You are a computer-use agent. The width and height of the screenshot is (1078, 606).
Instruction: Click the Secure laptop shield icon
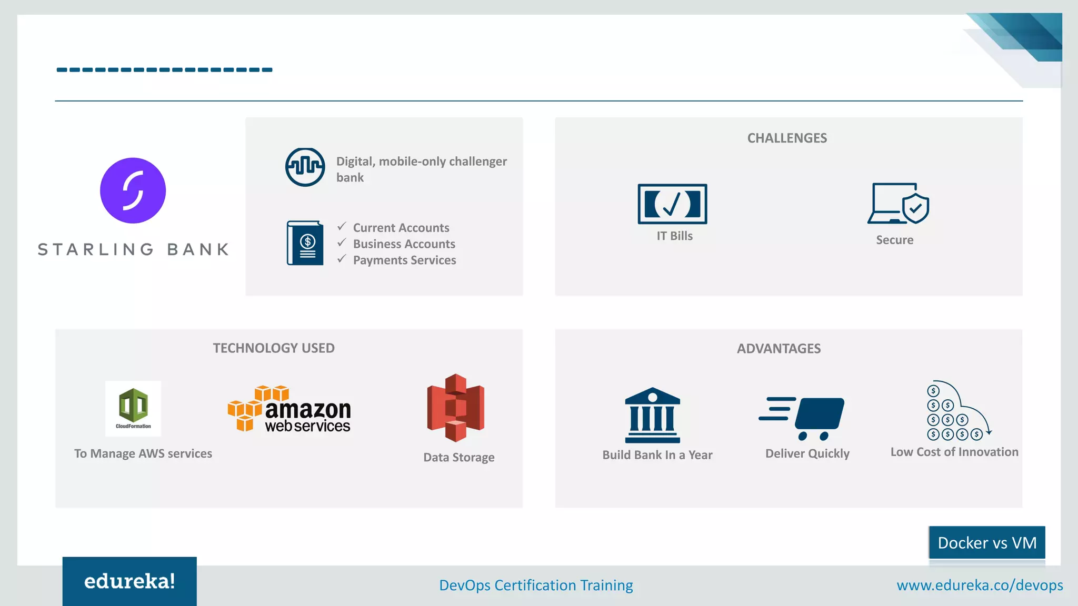coord(899,204)
